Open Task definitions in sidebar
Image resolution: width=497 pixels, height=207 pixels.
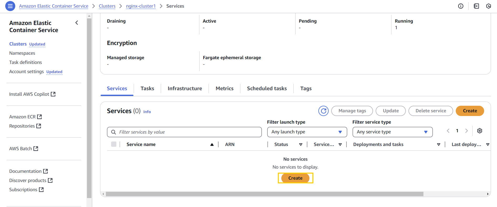[25, 62]
